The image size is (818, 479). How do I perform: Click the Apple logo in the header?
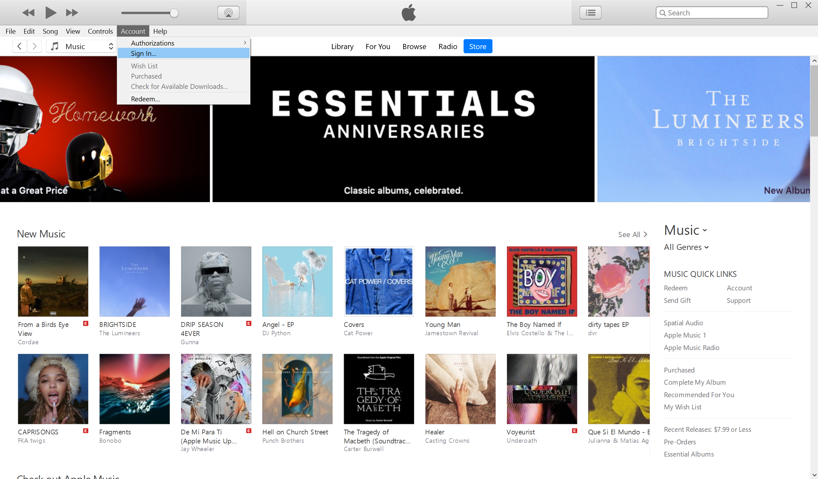(x=409, y=13)
